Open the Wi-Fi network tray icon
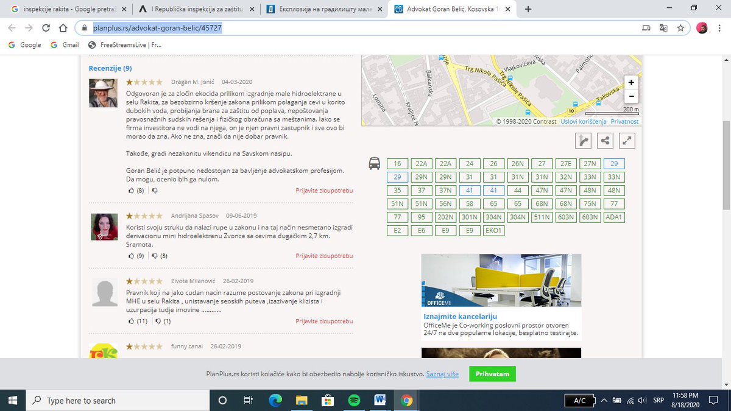731x411 pixels. click(x=630, y=401)
